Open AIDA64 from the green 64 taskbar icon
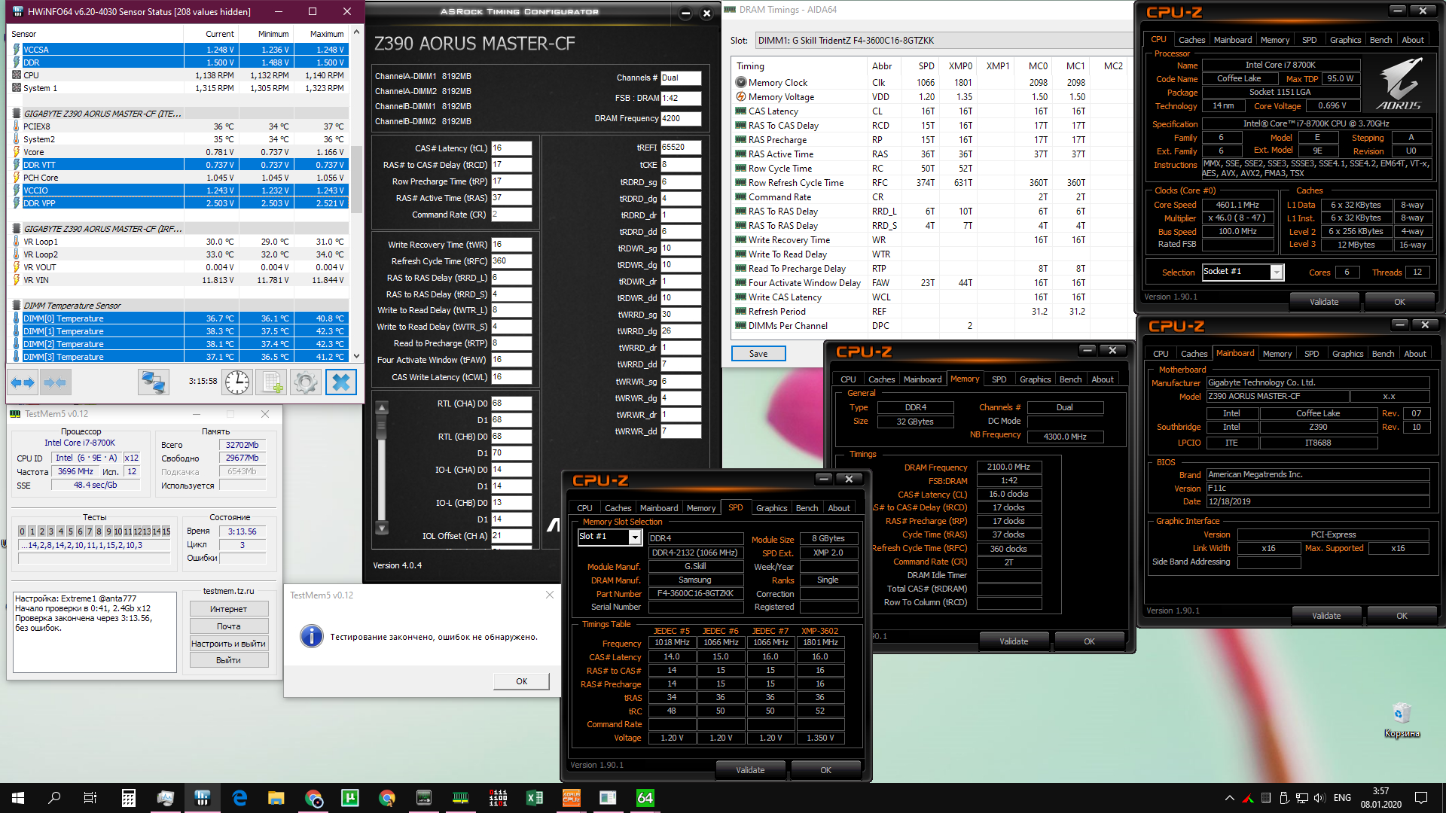The width and height of the screenshot is (1446, 813). pyautogui.click(x=645, y=798)
